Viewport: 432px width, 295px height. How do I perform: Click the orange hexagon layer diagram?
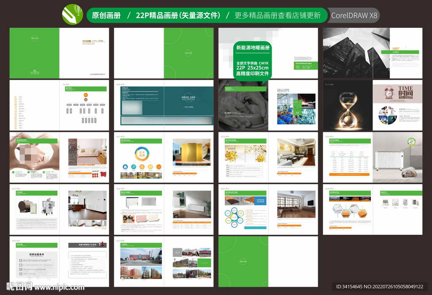point(350,211)
